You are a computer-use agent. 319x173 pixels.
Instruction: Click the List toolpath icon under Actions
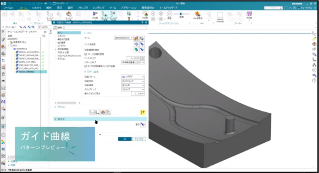click(x=109, y=112)
